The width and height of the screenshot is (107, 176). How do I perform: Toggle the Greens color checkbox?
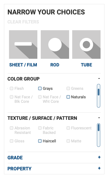68,88
